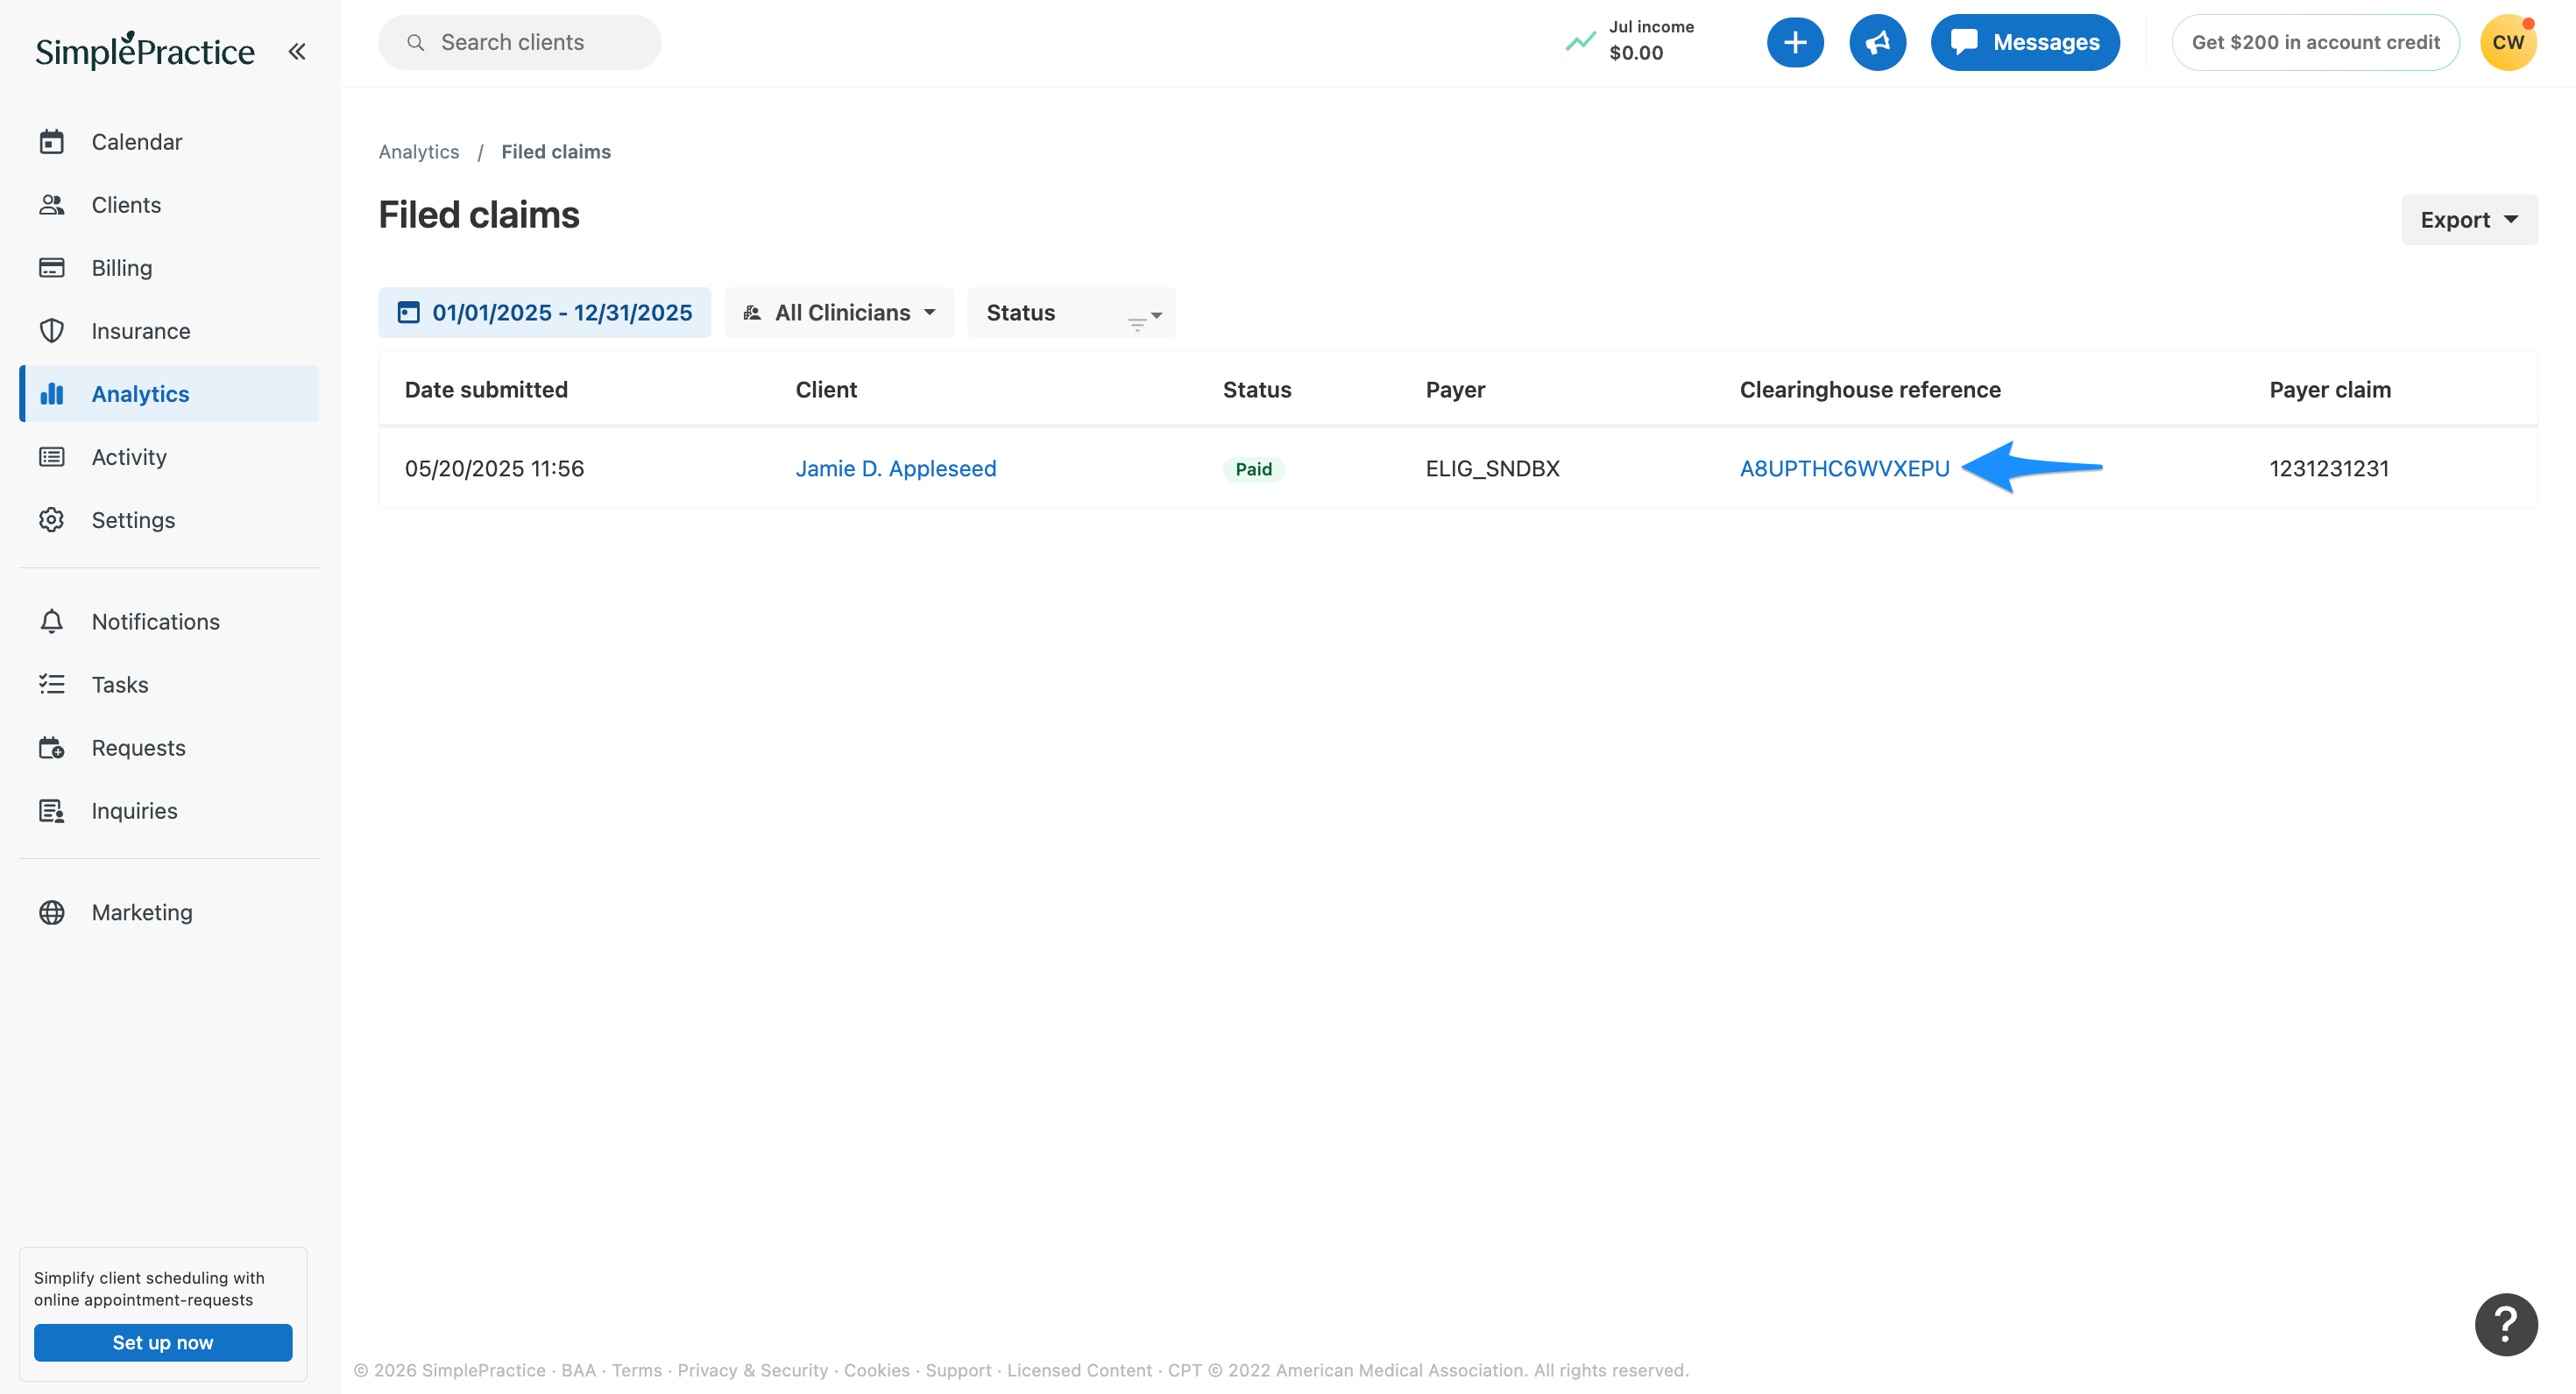
Task: Open Messages
Action: pyautogui.click(x=2024, y=42)
